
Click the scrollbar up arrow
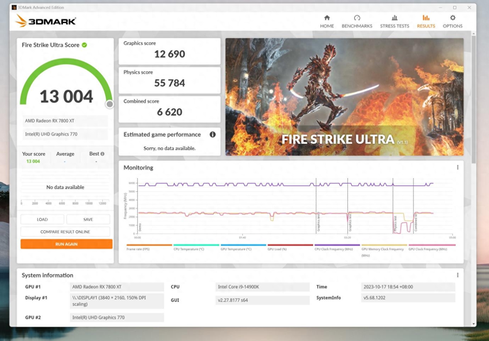(x=473, y=33)
